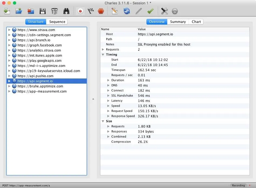This screenshot has width=256, height=188.
Task: Click globe icon beside graph.facebook.com
Action: click(x=14, y=45)
